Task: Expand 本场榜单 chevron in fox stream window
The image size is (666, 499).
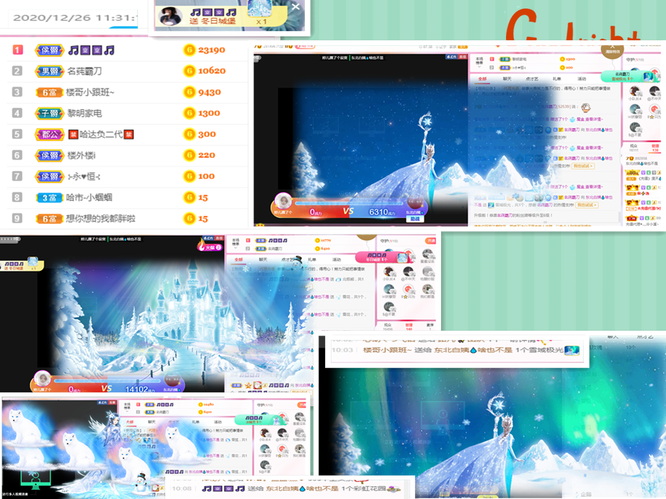Action: [x=127, y=412]
